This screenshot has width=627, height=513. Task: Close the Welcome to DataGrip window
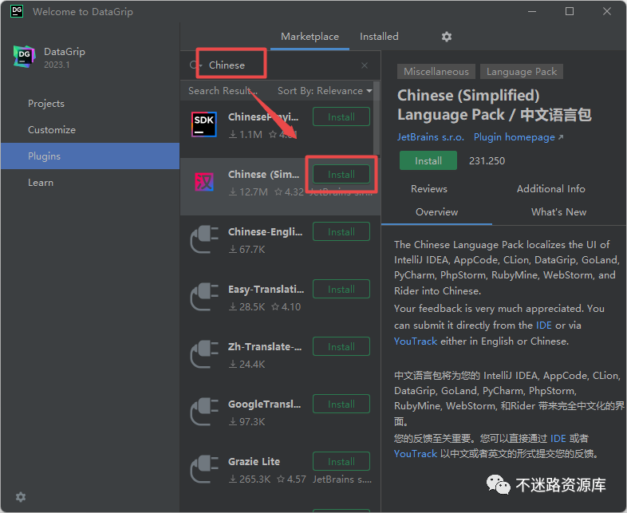[x=606, y=12]
